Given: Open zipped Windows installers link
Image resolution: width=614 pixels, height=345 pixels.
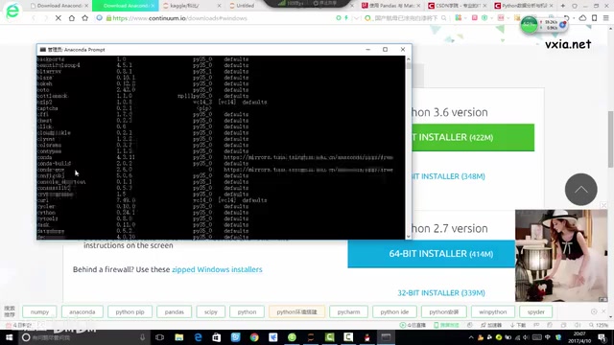Looking at the screenshot, I should (x=217, y=269).
